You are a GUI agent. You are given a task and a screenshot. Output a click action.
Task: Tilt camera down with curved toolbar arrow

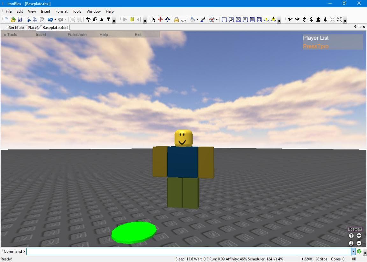click(x=311, y=19)
